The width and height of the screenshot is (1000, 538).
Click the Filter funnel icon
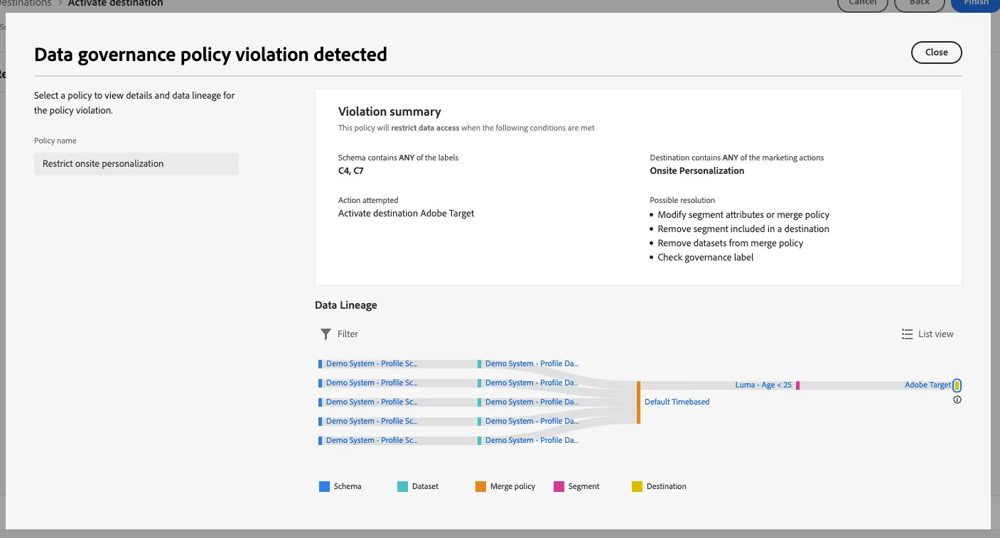click(326, 334)
